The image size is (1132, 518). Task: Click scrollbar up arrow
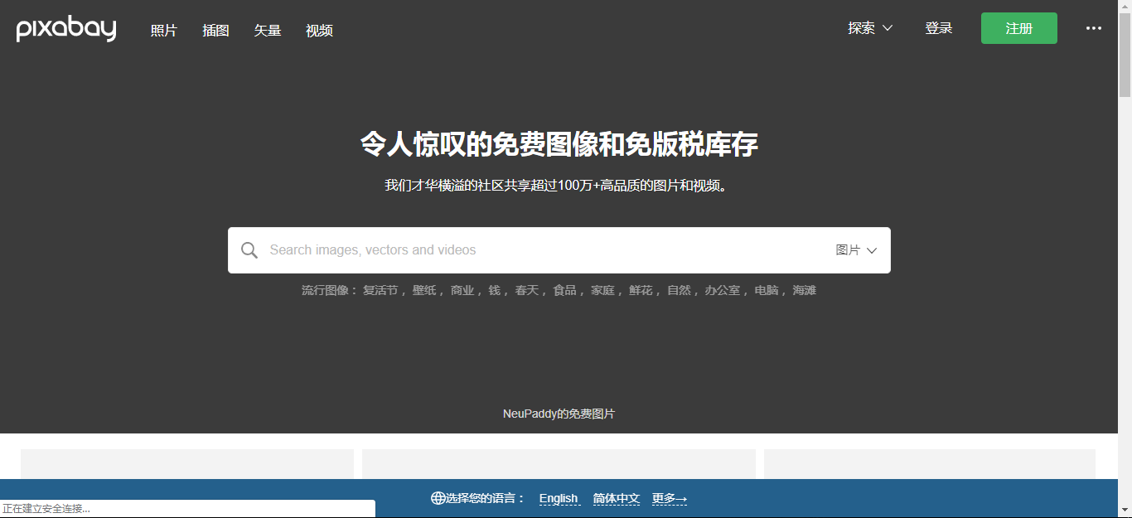(x=1125, y=7)
